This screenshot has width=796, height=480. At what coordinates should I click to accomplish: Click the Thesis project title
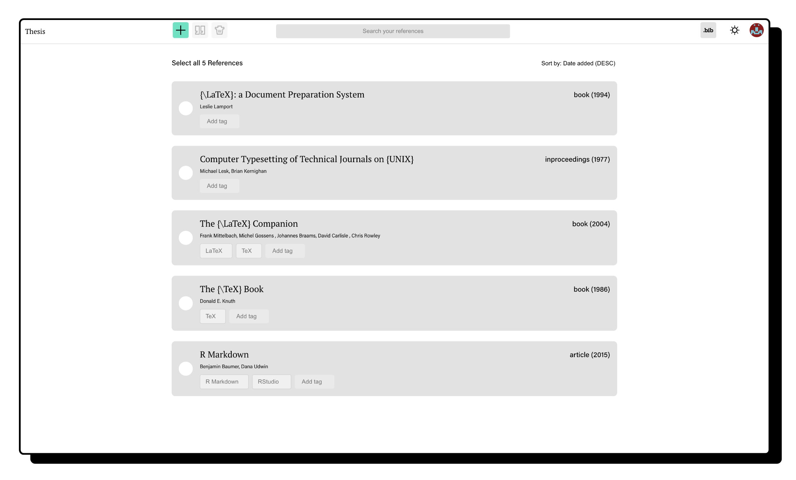click(35, 31)
